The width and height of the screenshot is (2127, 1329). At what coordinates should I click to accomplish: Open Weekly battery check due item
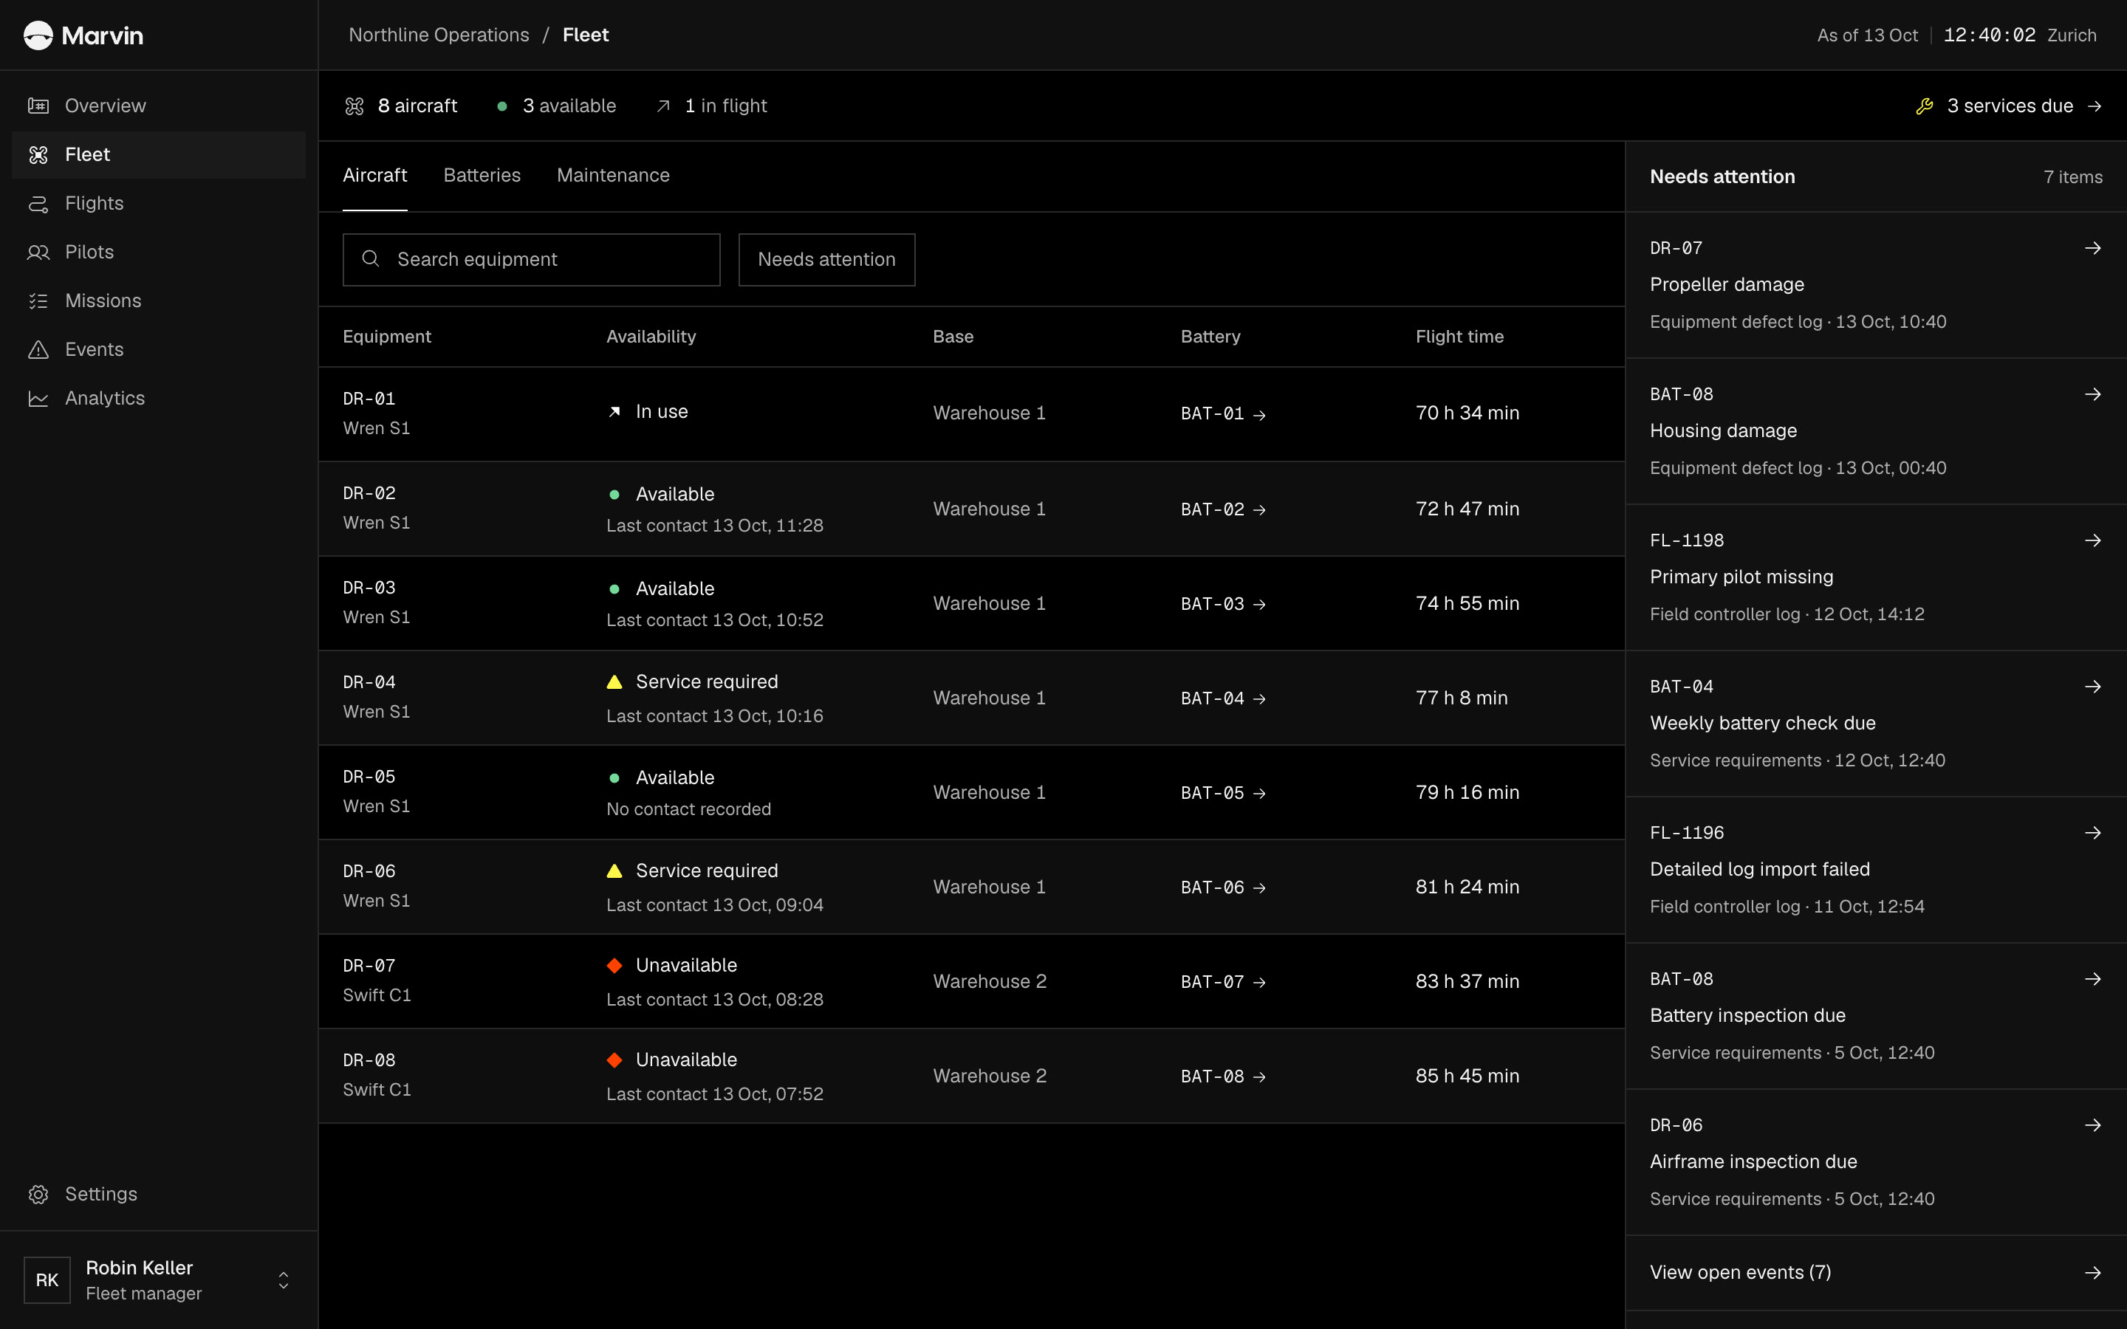[1876, 724]
